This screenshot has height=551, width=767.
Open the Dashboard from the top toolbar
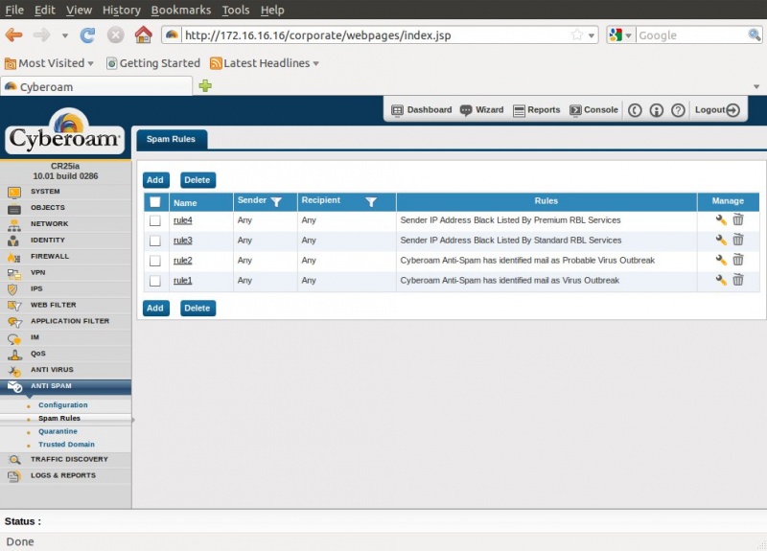tap(421, 110)
